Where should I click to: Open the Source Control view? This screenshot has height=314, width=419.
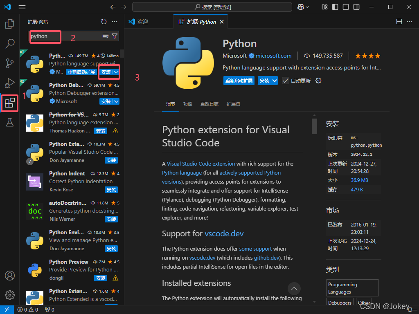click(10, 63)
